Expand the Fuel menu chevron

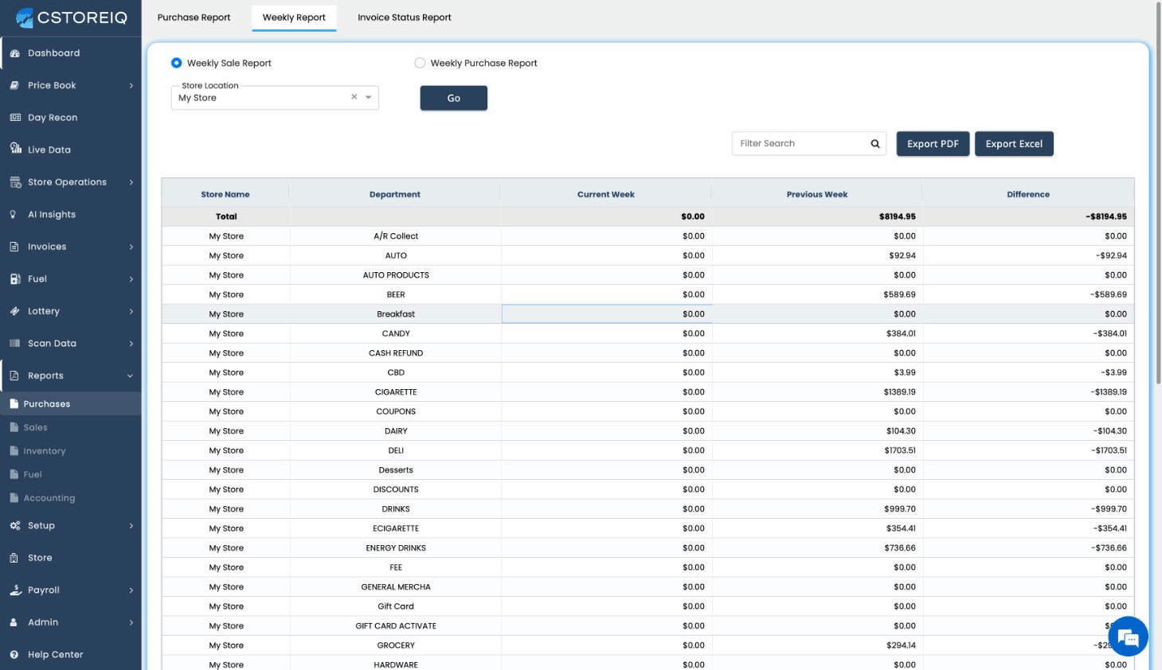point(131,279)
